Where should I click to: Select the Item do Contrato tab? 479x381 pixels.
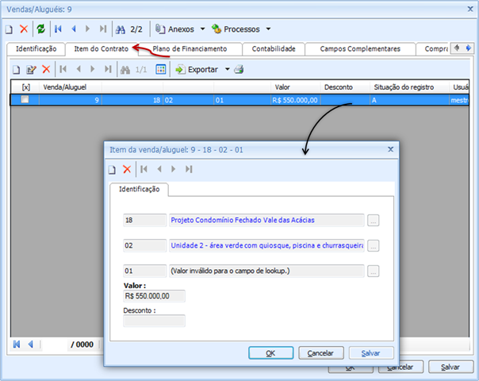pos(102,49)
